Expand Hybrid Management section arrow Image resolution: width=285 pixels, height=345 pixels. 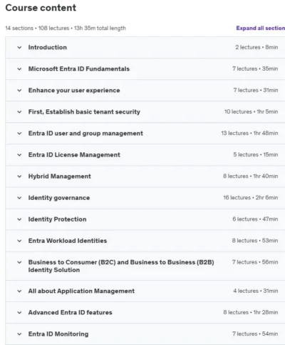(x=19, y=176)
